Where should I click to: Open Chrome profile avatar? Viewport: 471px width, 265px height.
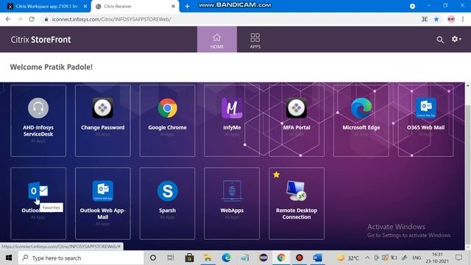[451, 19]
